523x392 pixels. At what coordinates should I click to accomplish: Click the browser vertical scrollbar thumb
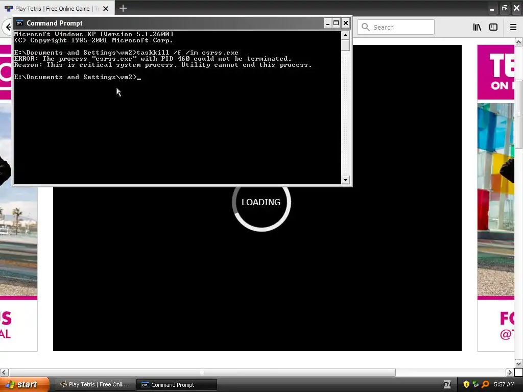518,114
